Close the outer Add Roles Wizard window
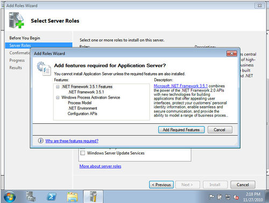269x203 pixels. (260, 5)
